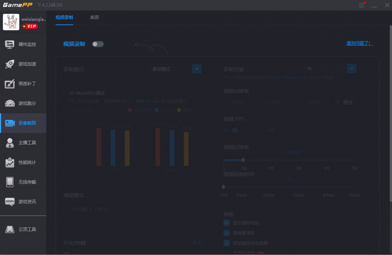This screenshot has height=255, width=392.
Task: Click the 无线传输 wireless transfer icon
Action: [10, 182]
